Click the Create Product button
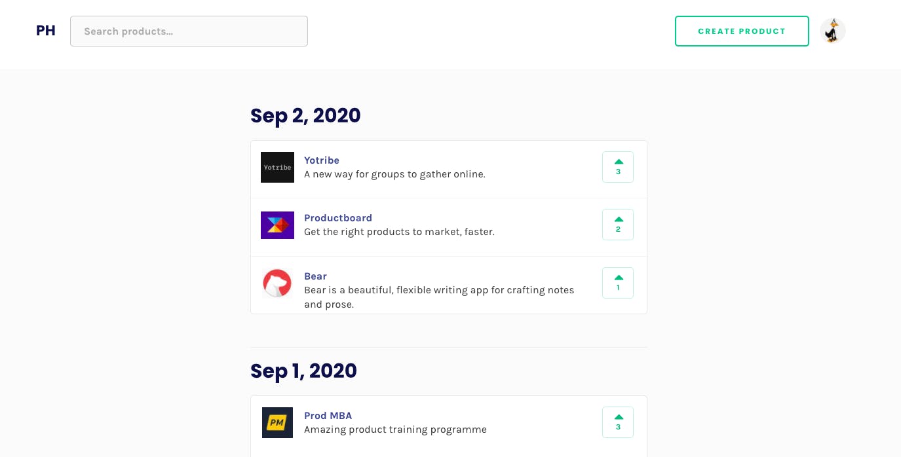The height and width of the screenshot is (457, 901). pos(742,31)
